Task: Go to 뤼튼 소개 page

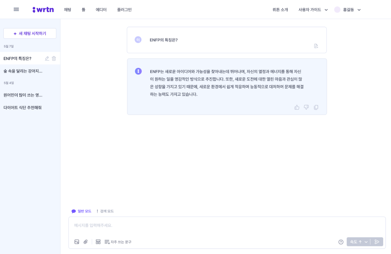Action: 280,10
